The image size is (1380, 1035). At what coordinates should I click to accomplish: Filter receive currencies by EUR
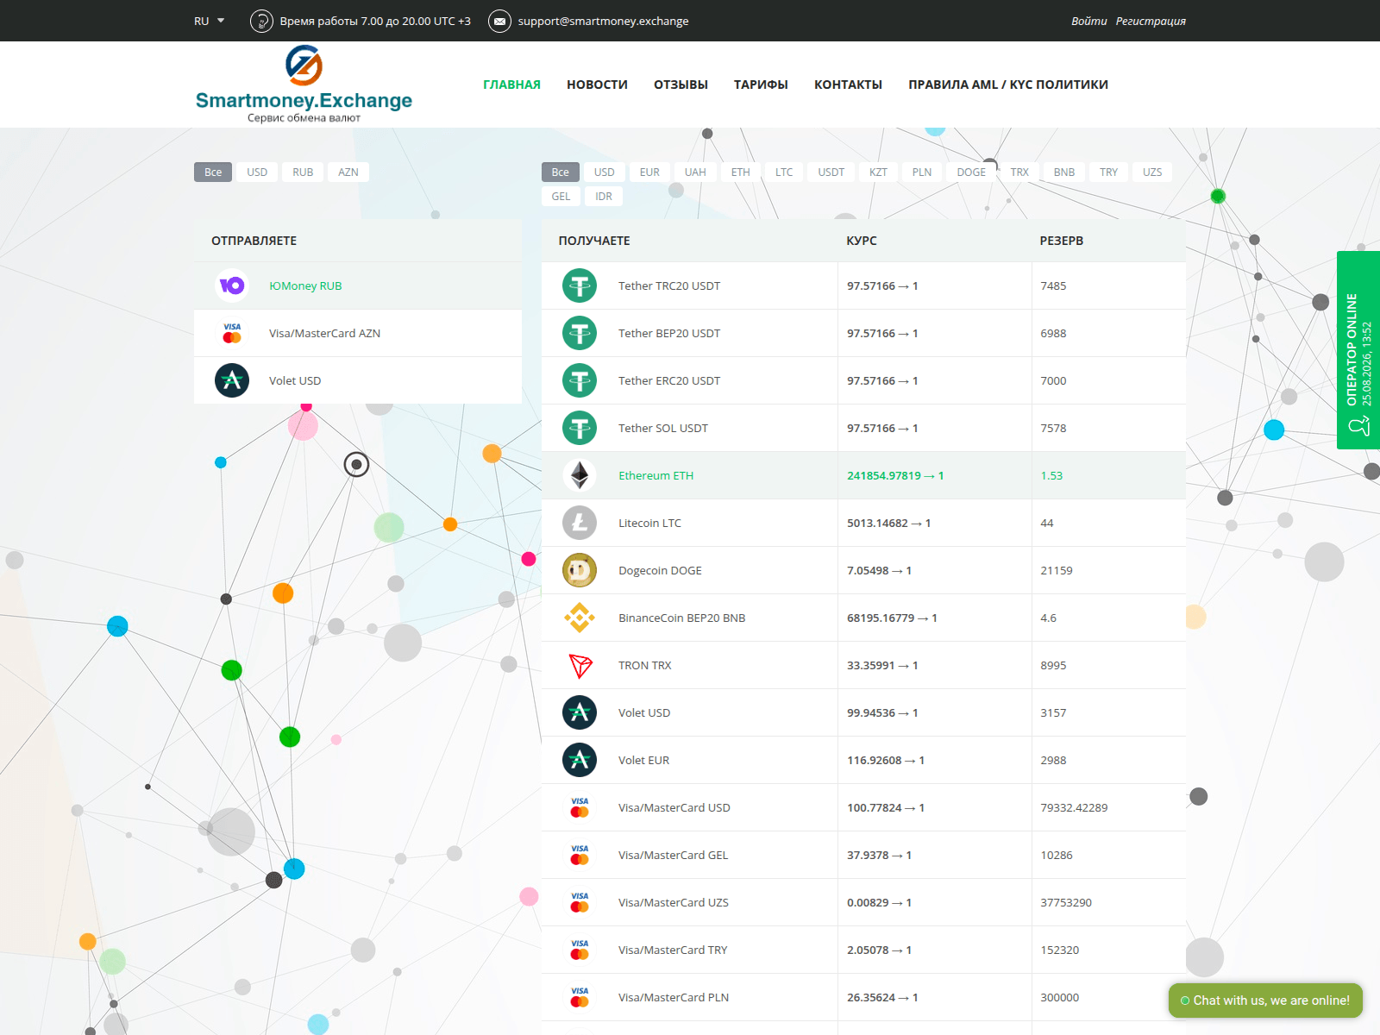(x=649, y=172)
